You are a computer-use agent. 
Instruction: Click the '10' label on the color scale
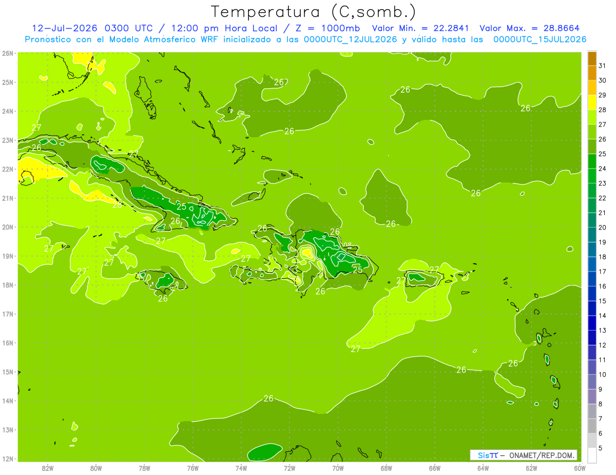coord(603,375)
